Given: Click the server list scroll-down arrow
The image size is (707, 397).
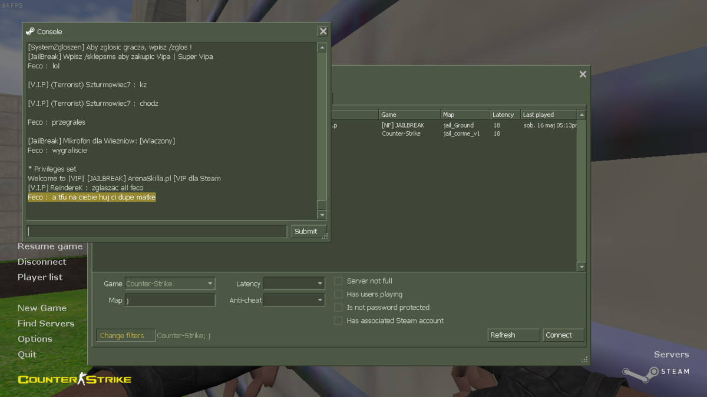Looking at the screenshot, I should (x=582, y=267).
